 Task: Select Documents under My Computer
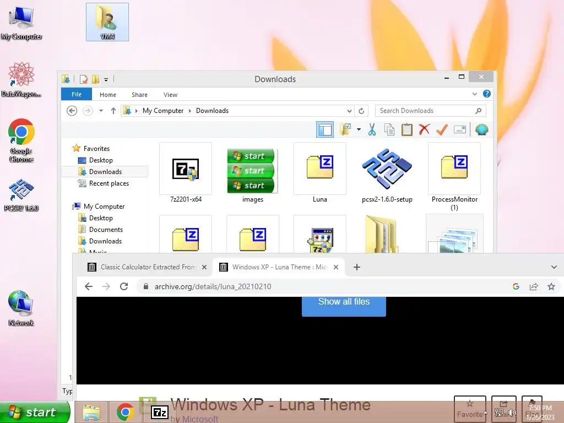click(106, 230)
